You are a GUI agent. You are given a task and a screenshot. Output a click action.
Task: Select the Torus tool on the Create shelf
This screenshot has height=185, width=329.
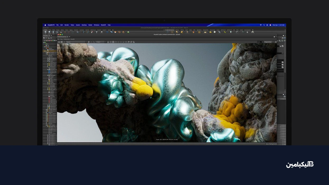pyautogui.click(x=57, y=32)
